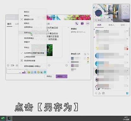Choose 复制(C) in the context menu
This screenshot has width=131, height=121.
pos(33,15)
